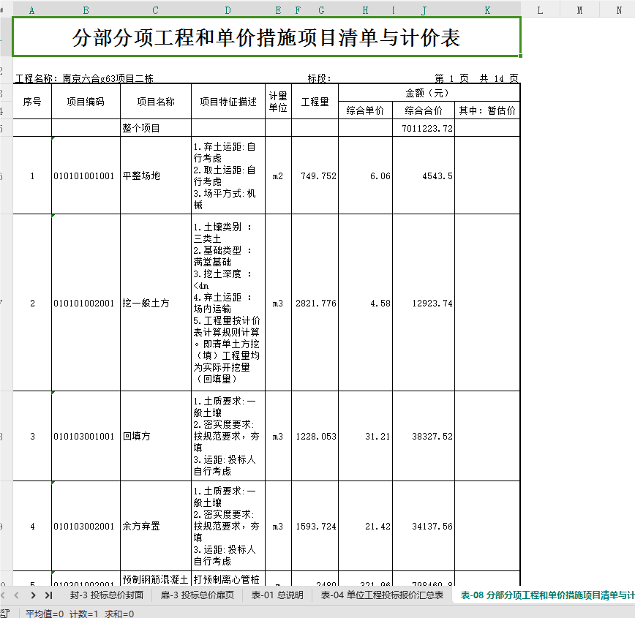
Task: Jump to the last sheet tab arrow
Action: tap(49, 595)
